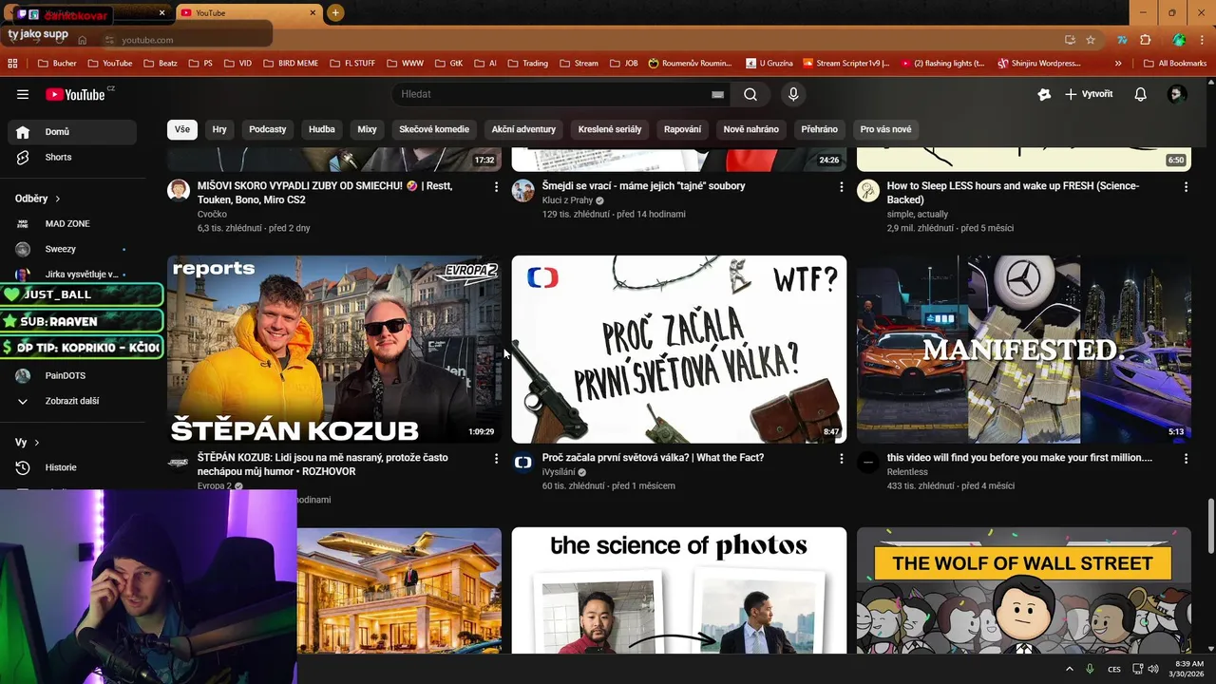Viewport: 1216px width, 684px height.
Task: Select the Skečové komedie filter chip
Action: 434,129
